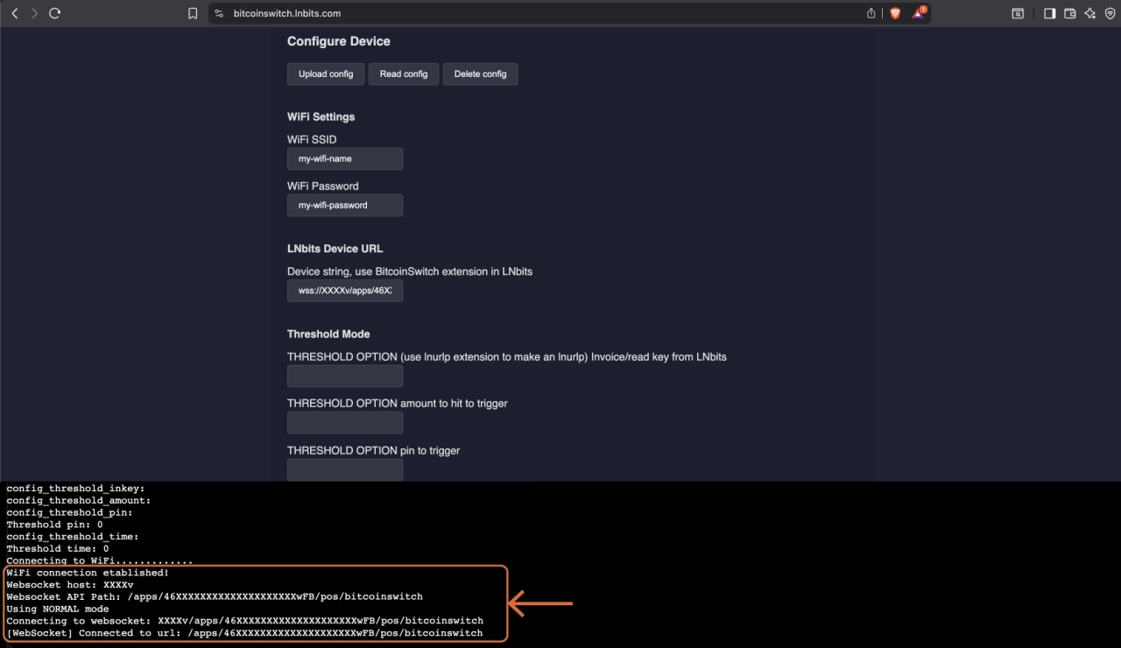The image size is (1121, 648).
Task: Open site settings icon in address bar
Action: 219,13
